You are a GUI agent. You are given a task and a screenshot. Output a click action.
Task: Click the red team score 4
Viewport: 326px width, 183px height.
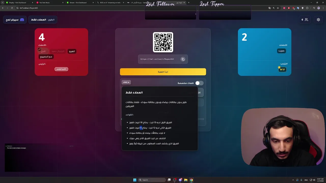coord(42,37)
